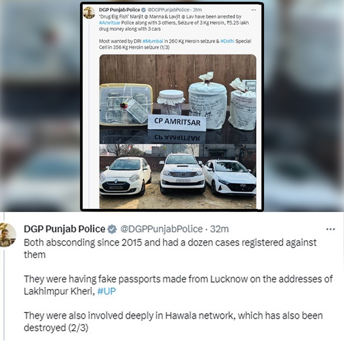
Task: Open the 31m timestamp of upper tweet
Action: coord(197,10)
